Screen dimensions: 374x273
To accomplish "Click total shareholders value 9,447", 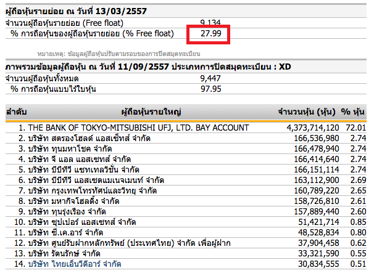I will coord(210,78).
